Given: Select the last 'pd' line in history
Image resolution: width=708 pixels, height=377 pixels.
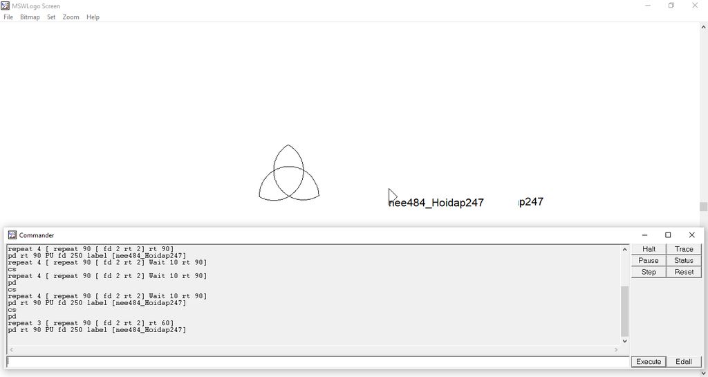Looking at the screenshot, I should pyautogui.click(x=12, y=317).
